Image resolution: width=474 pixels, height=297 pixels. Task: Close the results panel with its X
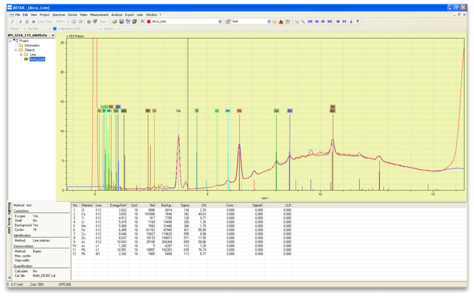click(9, 277)
